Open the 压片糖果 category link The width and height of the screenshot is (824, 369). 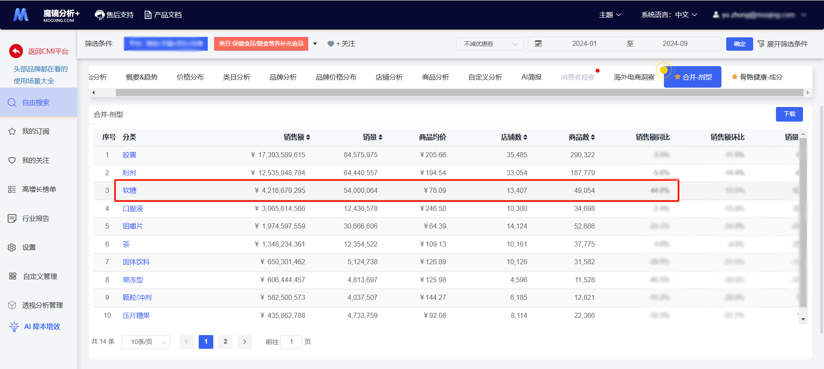(x=136, y=316)
